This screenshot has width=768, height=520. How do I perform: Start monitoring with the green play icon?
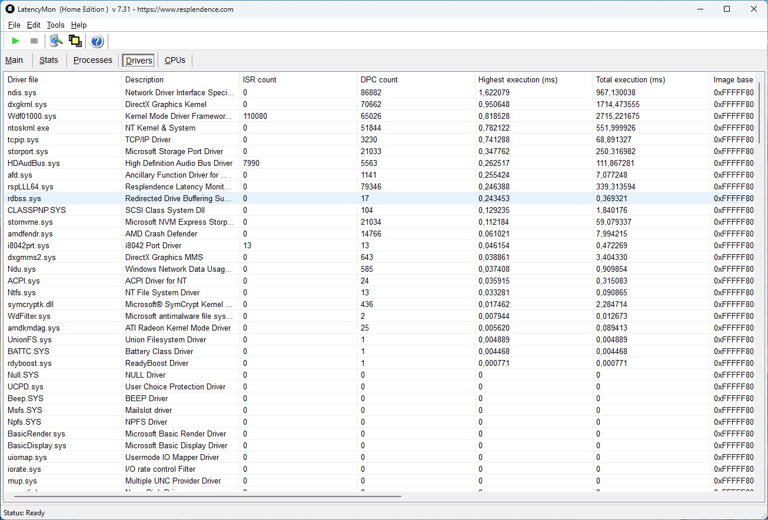(16, 41)
